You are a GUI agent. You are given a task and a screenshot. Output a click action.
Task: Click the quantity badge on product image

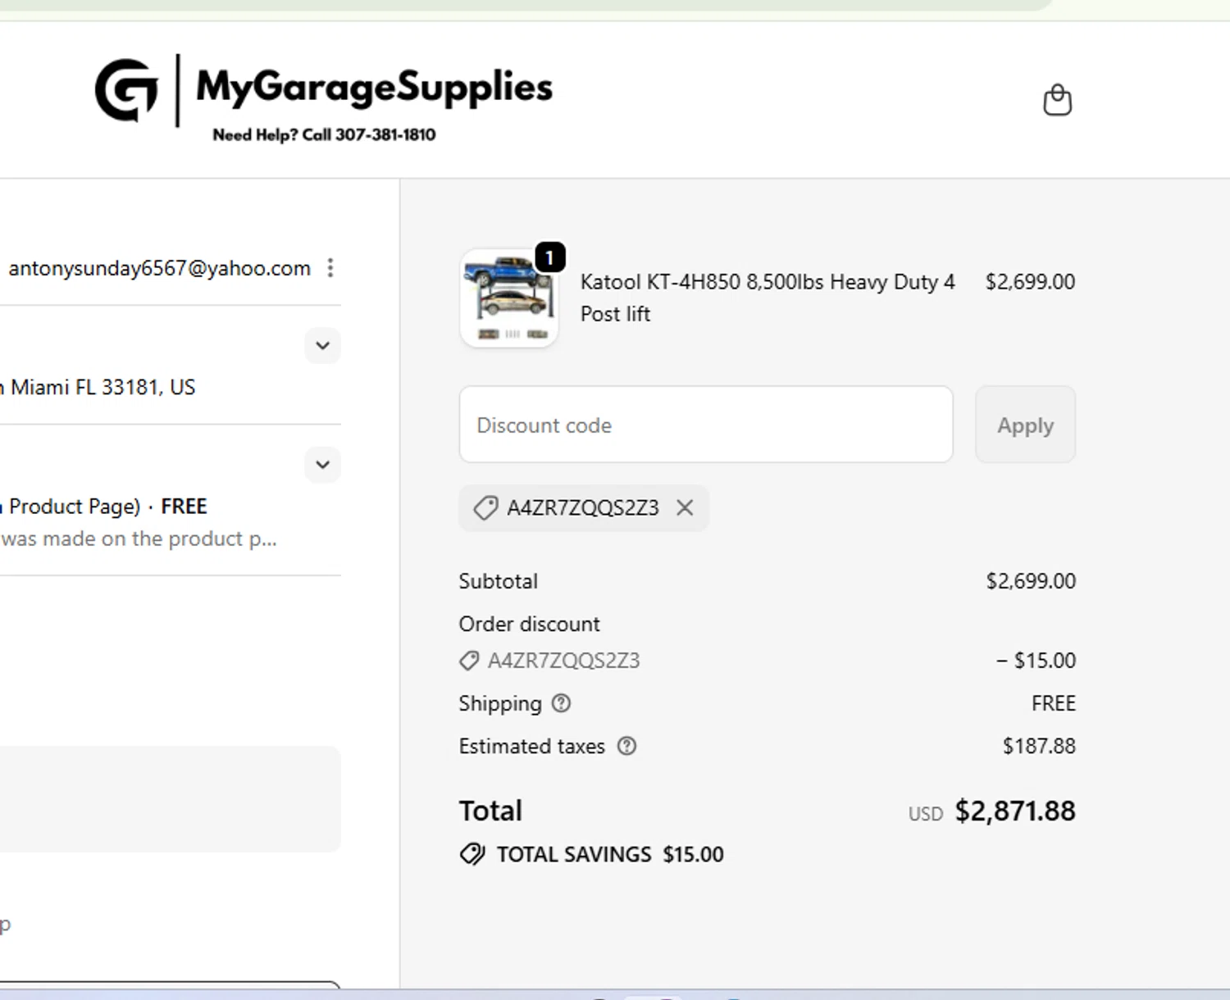point(550,257)
